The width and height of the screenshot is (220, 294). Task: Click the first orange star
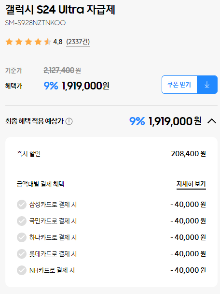click(x=9, y=42)
